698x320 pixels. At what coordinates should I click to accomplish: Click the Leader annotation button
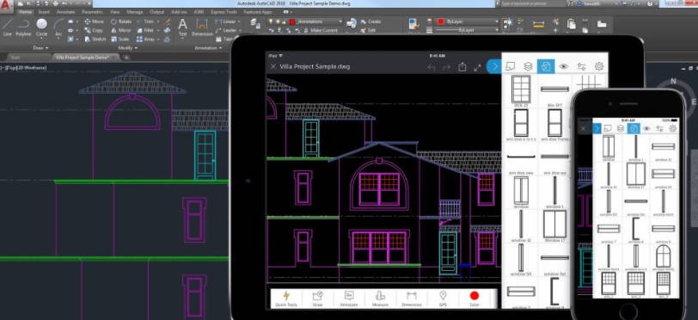(x=226, y=30)
